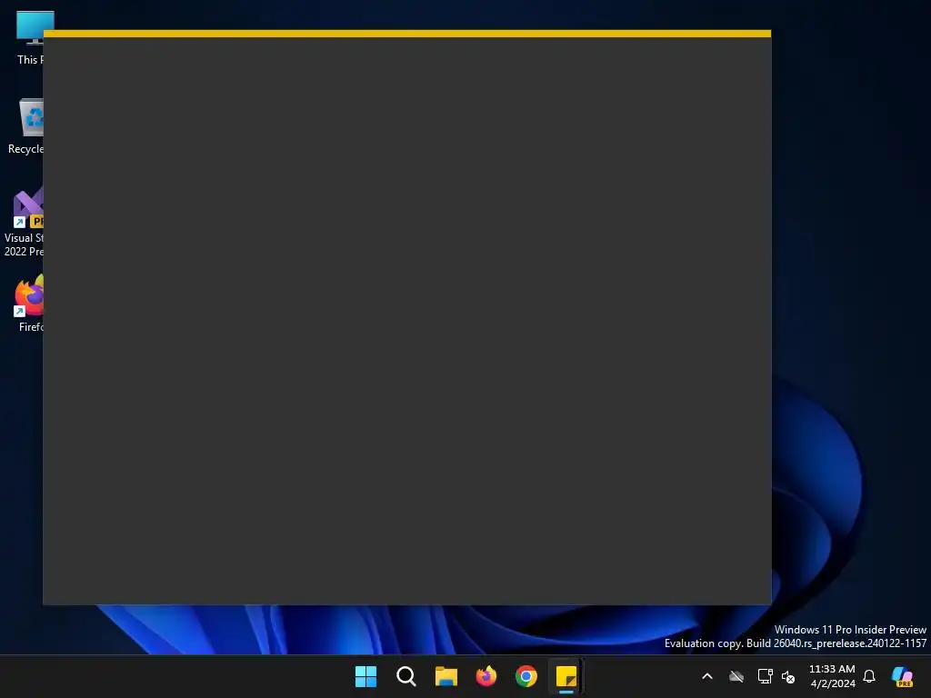Open the OneDrive tray icon
The height and width of the screenshot is (698, 931).
click(x=736, y=676)
